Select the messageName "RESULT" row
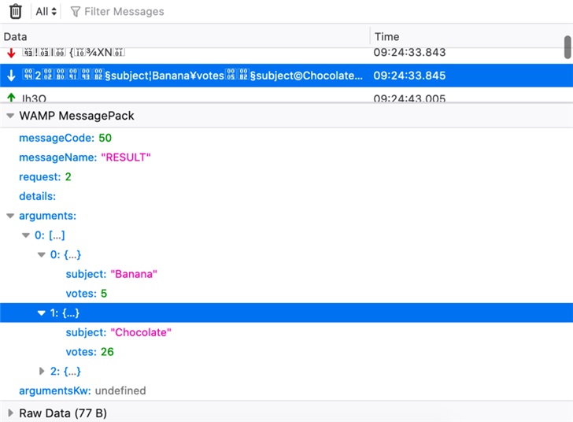Viewport: 573px width, 422px height. (85, 157)
